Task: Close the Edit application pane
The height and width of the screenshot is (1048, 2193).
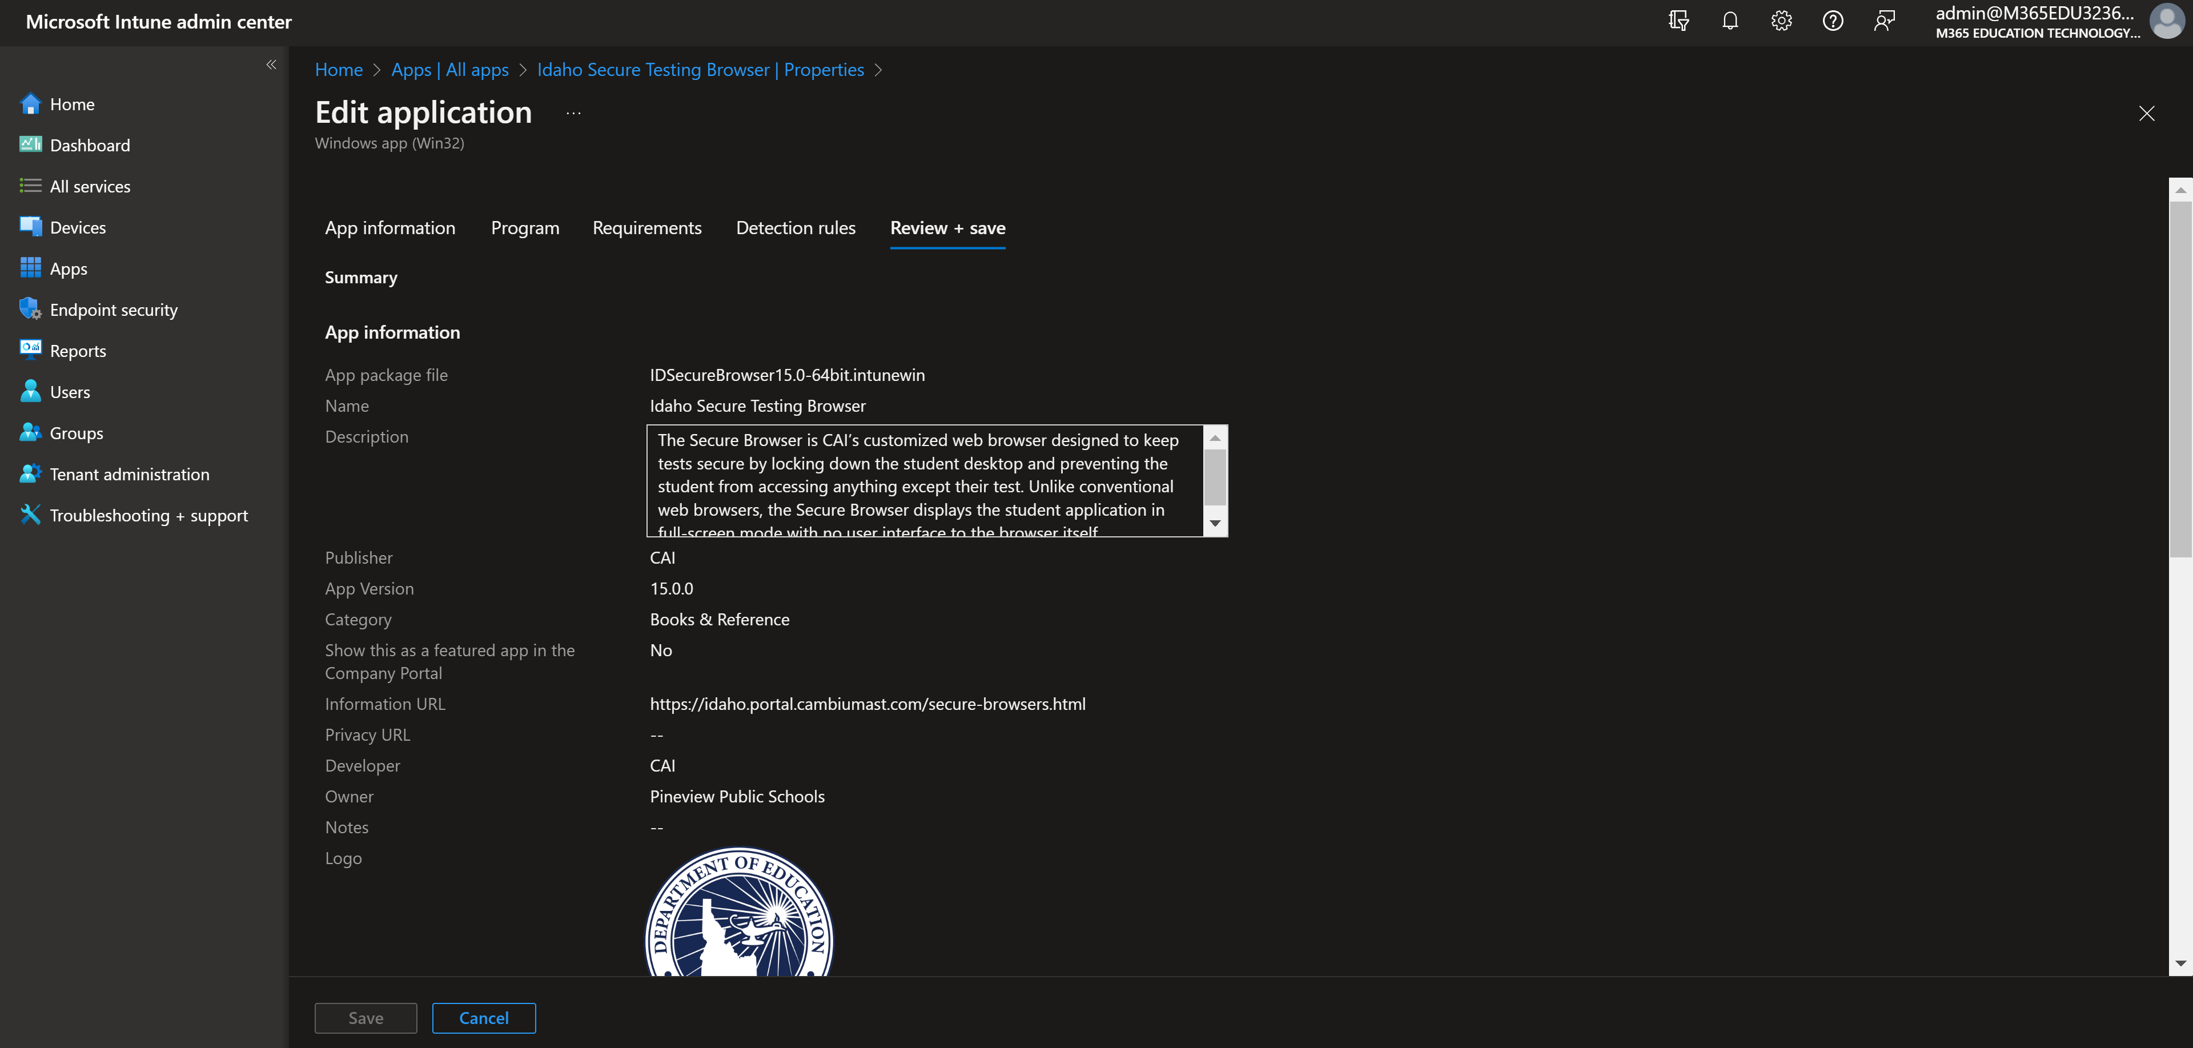Action: (2146, 113)
